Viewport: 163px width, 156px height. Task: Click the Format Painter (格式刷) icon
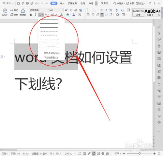pos(23,11)
